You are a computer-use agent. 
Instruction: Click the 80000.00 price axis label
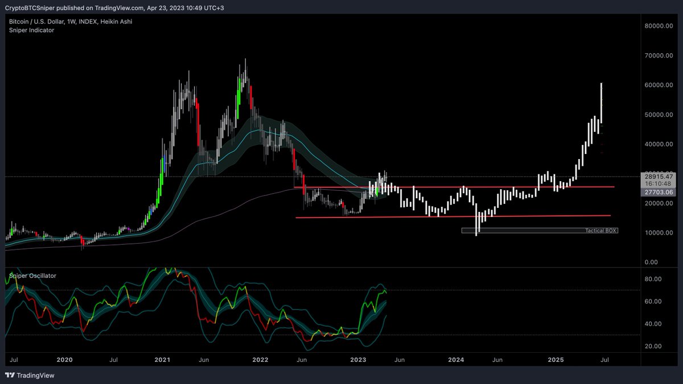(x=659, y=26)
